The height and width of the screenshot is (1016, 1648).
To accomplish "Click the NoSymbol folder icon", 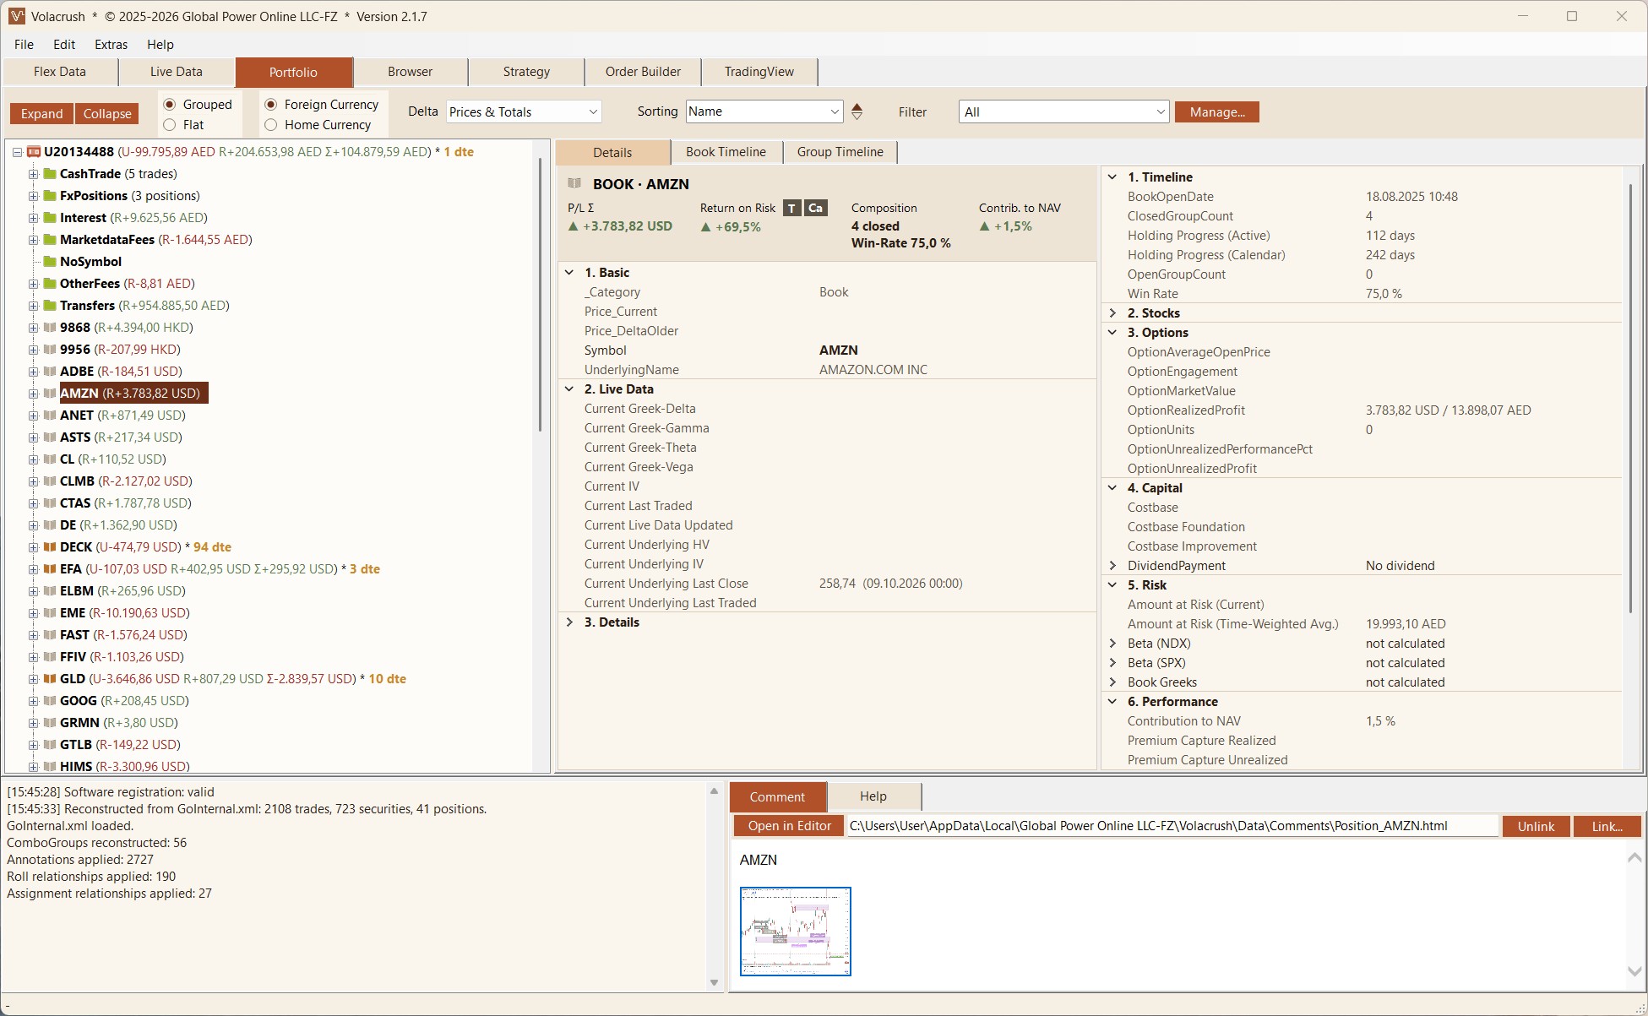I will pyautogui.click(x=50, y=262).
